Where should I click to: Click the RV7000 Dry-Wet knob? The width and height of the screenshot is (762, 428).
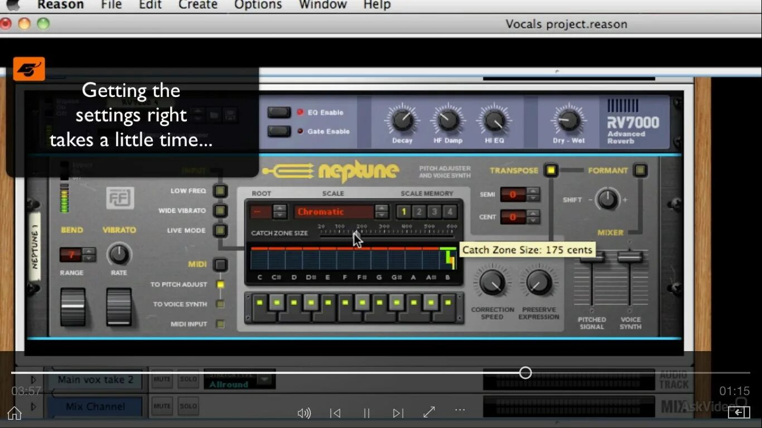point(568,120)
